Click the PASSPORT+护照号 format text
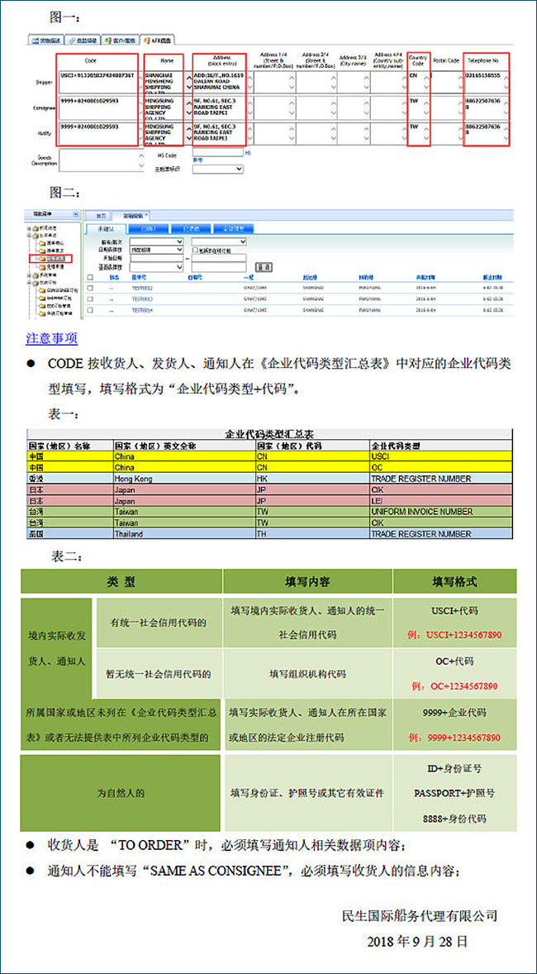Image resolution: width=537 pixels, height=974 pixels. click(x=454, y=793)
